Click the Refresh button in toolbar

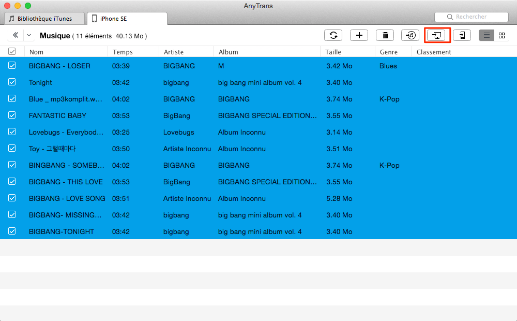click(x=333, y=35)
